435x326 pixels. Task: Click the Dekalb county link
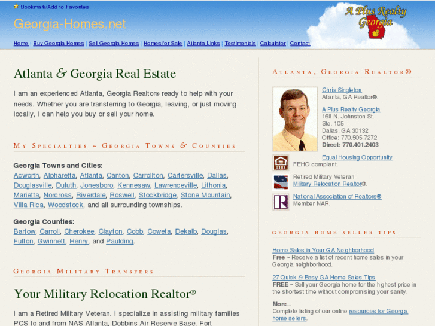click(x=186, y=231)
